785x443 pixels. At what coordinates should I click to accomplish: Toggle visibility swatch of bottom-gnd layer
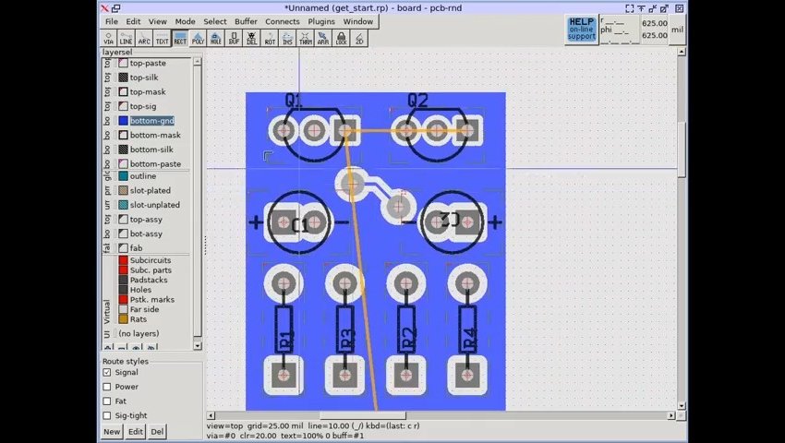123,121
